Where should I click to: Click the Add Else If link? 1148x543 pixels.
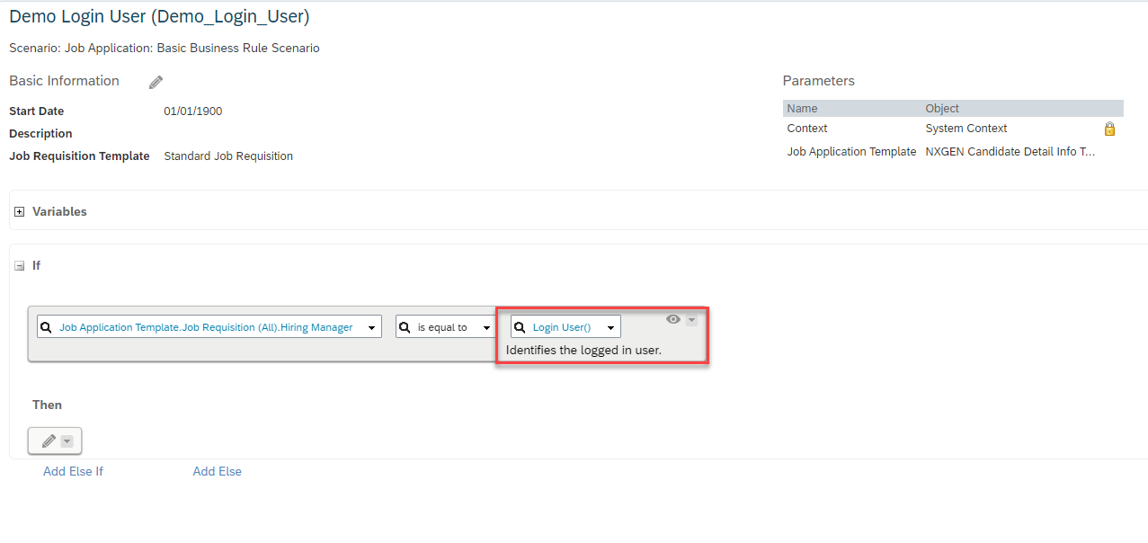point(73,471)
